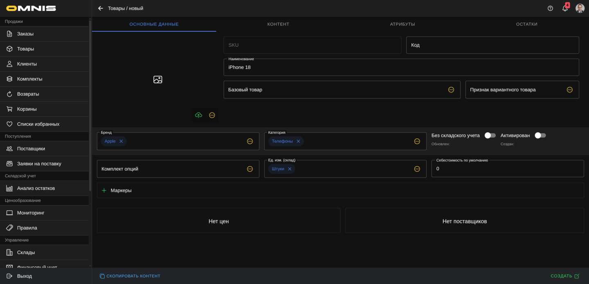Image resolution: width=589 pixels, height=284 pixels.
Task: Click the back arrow beside Товары / новый
Action: (101, 8)
